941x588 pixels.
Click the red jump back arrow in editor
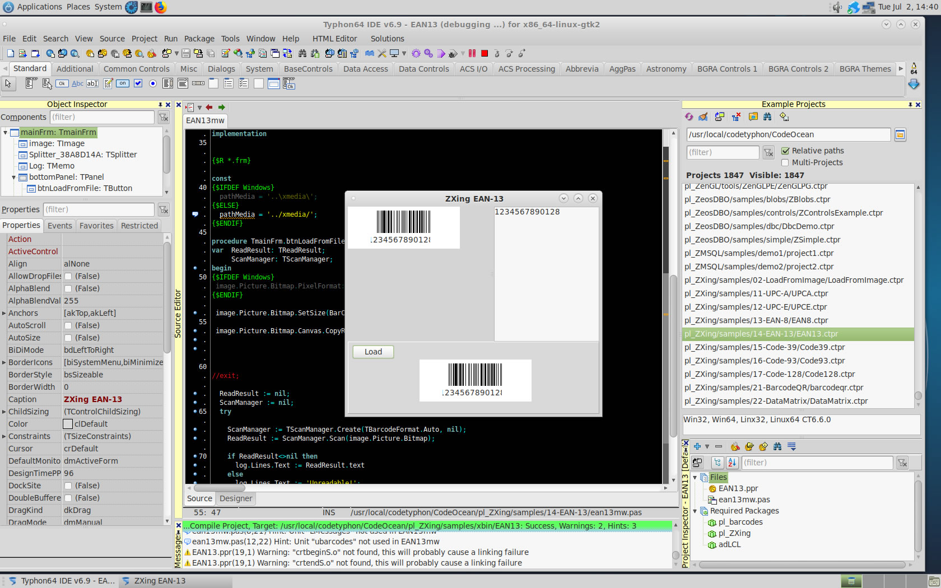[209, 107]
